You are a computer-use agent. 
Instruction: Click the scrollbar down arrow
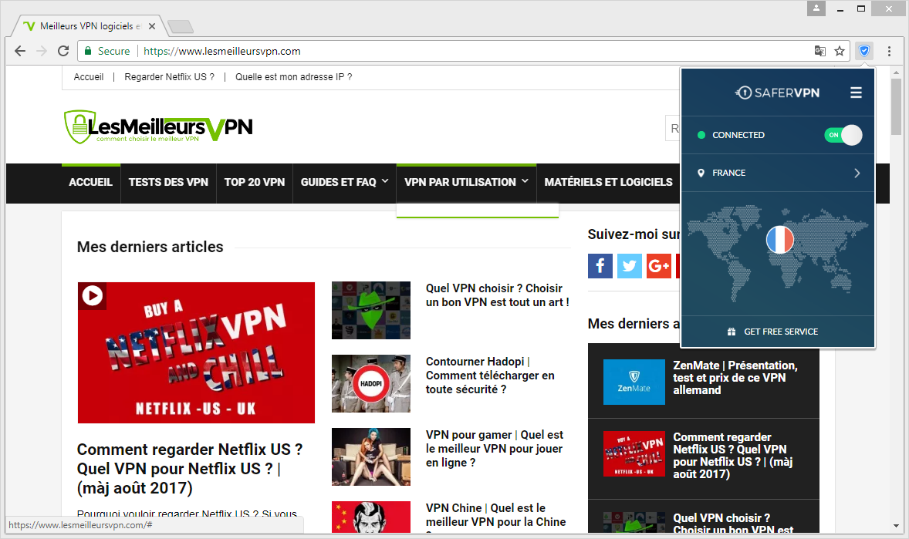pyautogui.click(x=896, y=526)
